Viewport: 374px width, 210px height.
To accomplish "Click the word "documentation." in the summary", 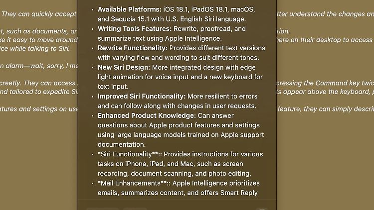I will 121,144.
